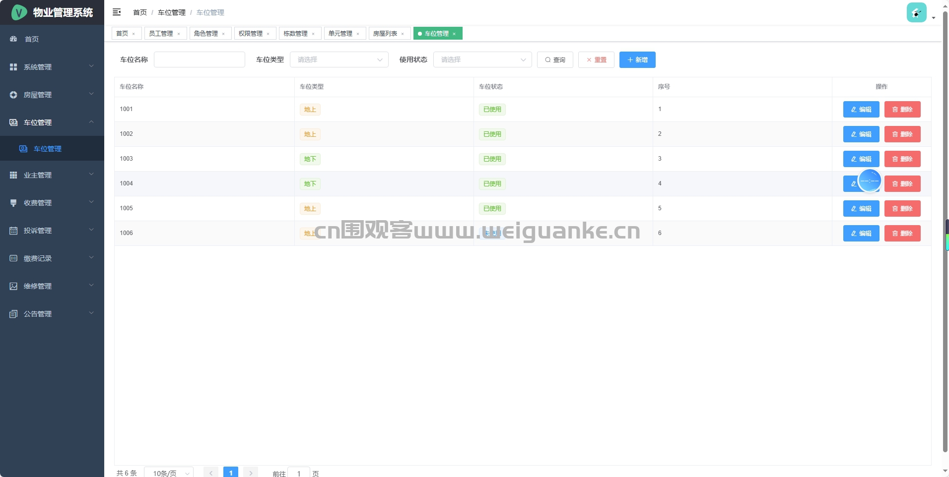949x477 pixels.
Task: Click the 地下 tag in row 1003
Action: click(310, 159)
